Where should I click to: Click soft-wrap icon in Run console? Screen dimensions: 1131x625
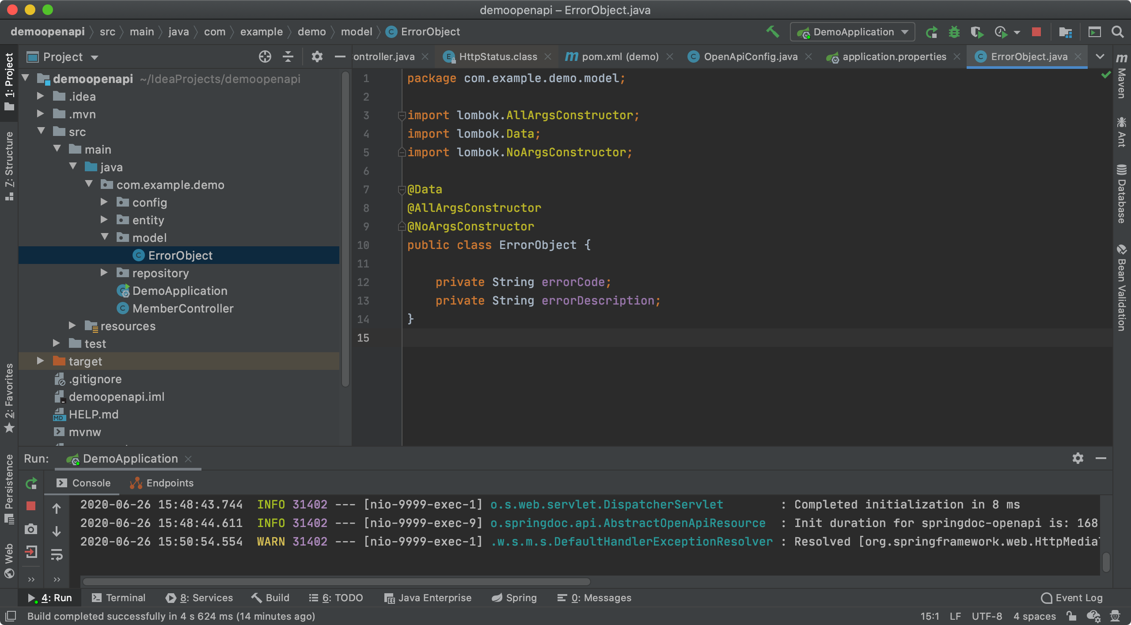57,554
